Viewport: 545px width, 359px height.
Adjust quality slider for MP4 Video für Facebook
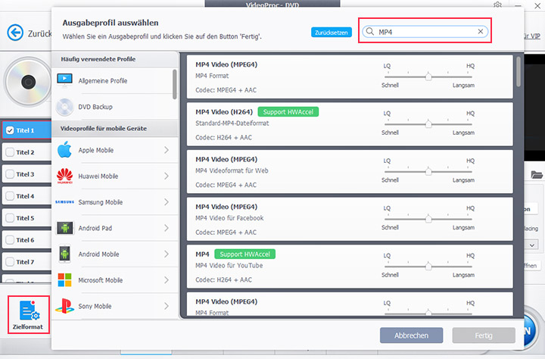click(428, 219)
